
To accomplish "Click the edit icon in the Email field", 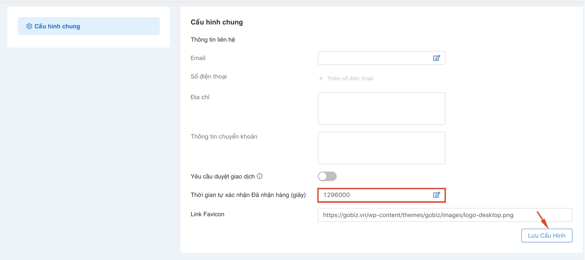I will (436, 58).
